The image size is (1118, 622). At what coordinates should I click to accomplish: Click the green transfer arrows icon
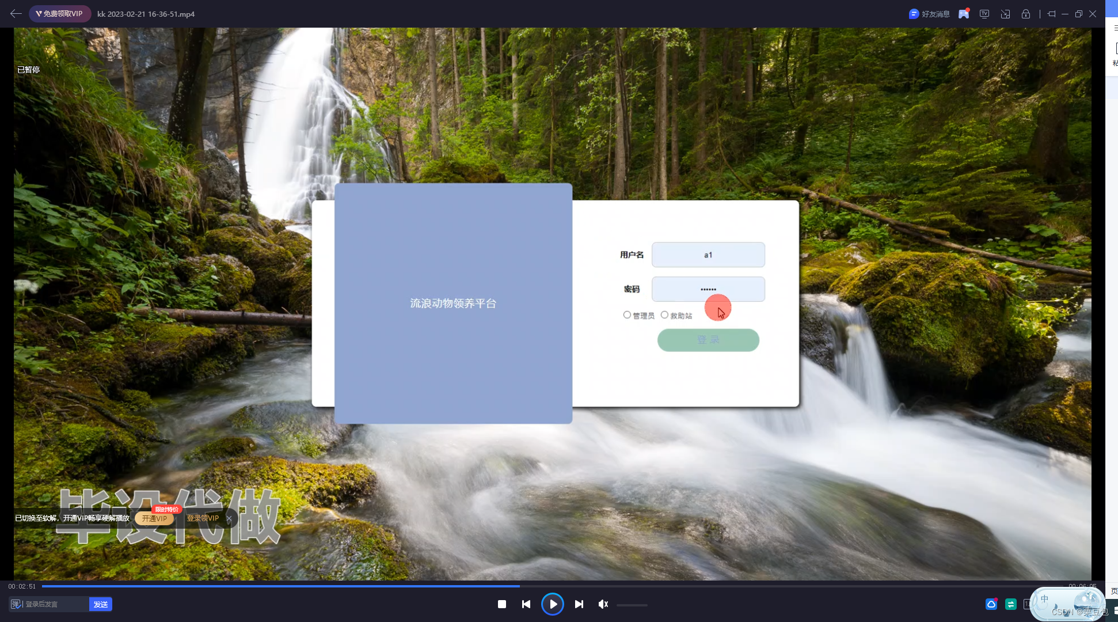1010,604
